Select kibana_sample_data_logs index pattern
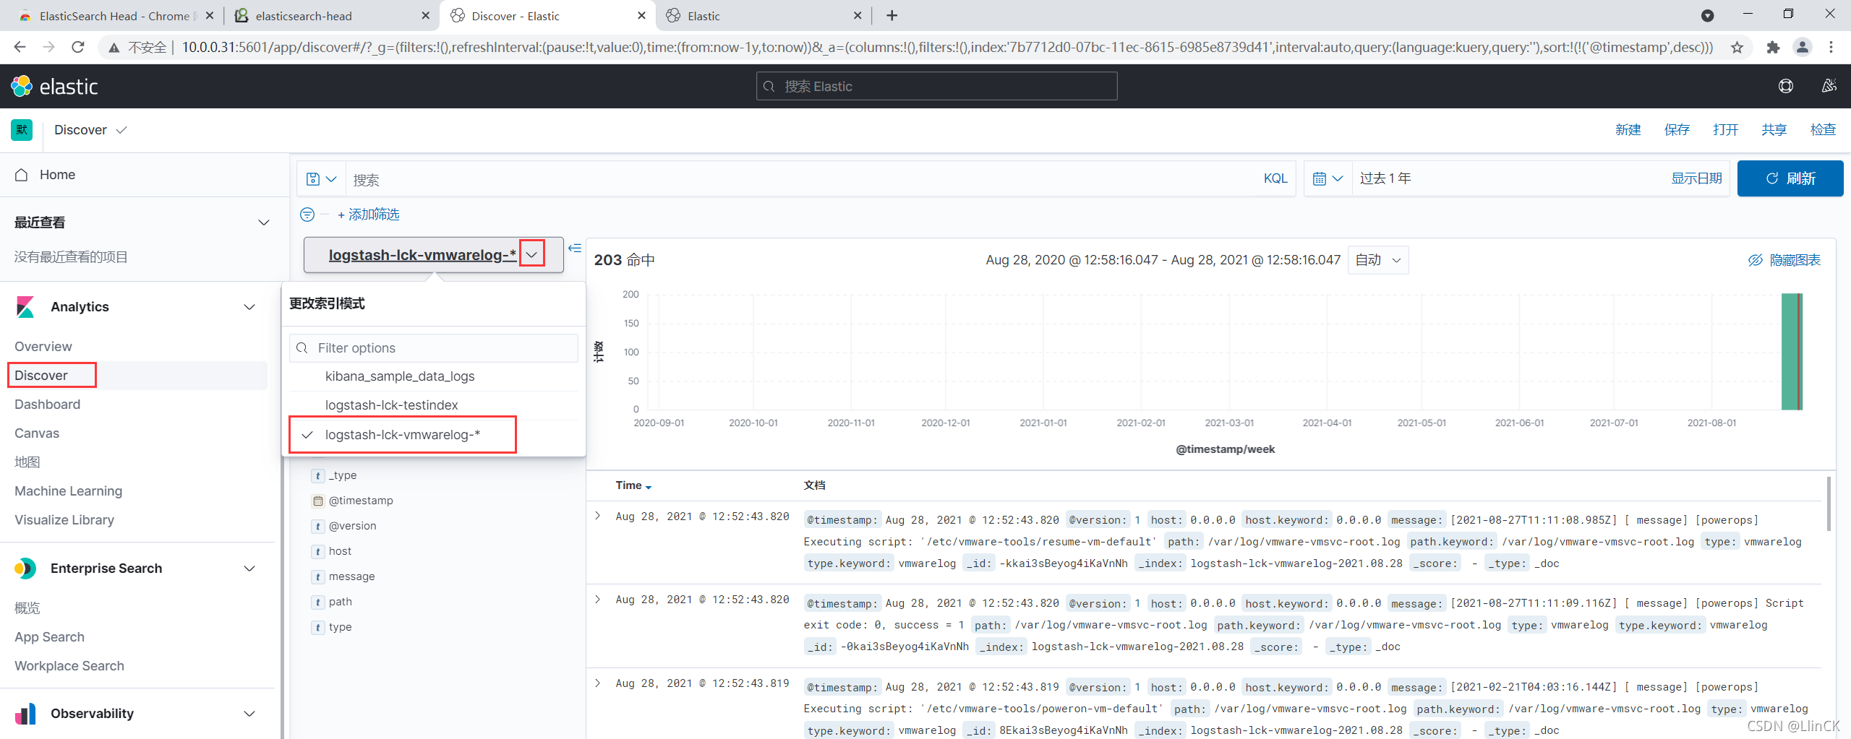Image resolution: width=1851 pixels, height=739 pixels. [x=434, y=376]
